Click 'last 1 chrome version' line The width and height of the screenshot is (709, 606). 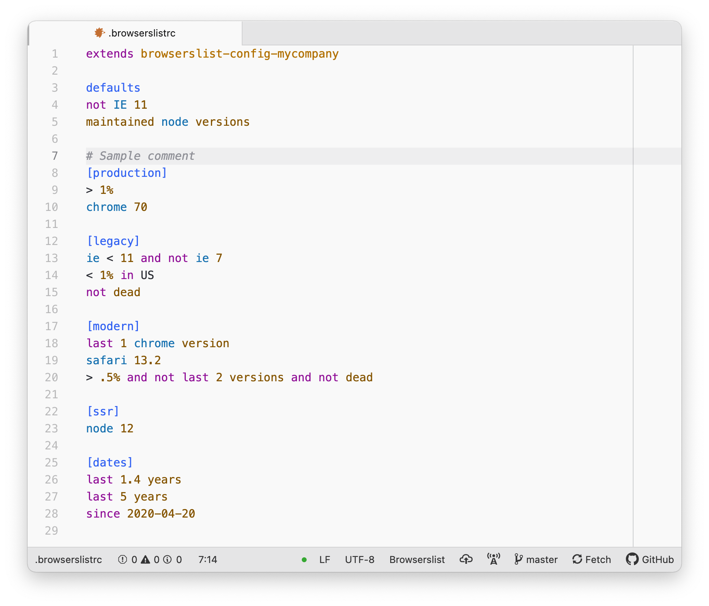158,344
